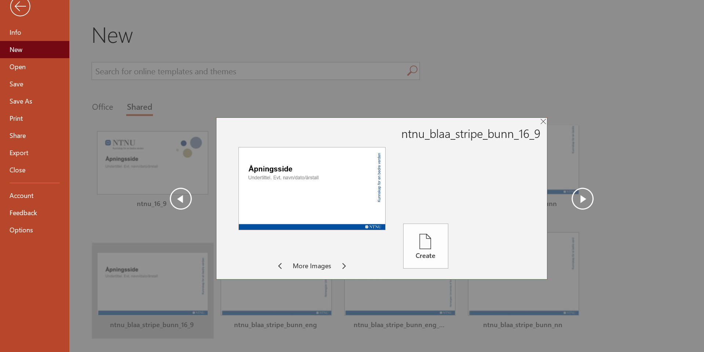Select New in the sidebar
Viewport: 704px width, 352px height.
tap(34, 50)
